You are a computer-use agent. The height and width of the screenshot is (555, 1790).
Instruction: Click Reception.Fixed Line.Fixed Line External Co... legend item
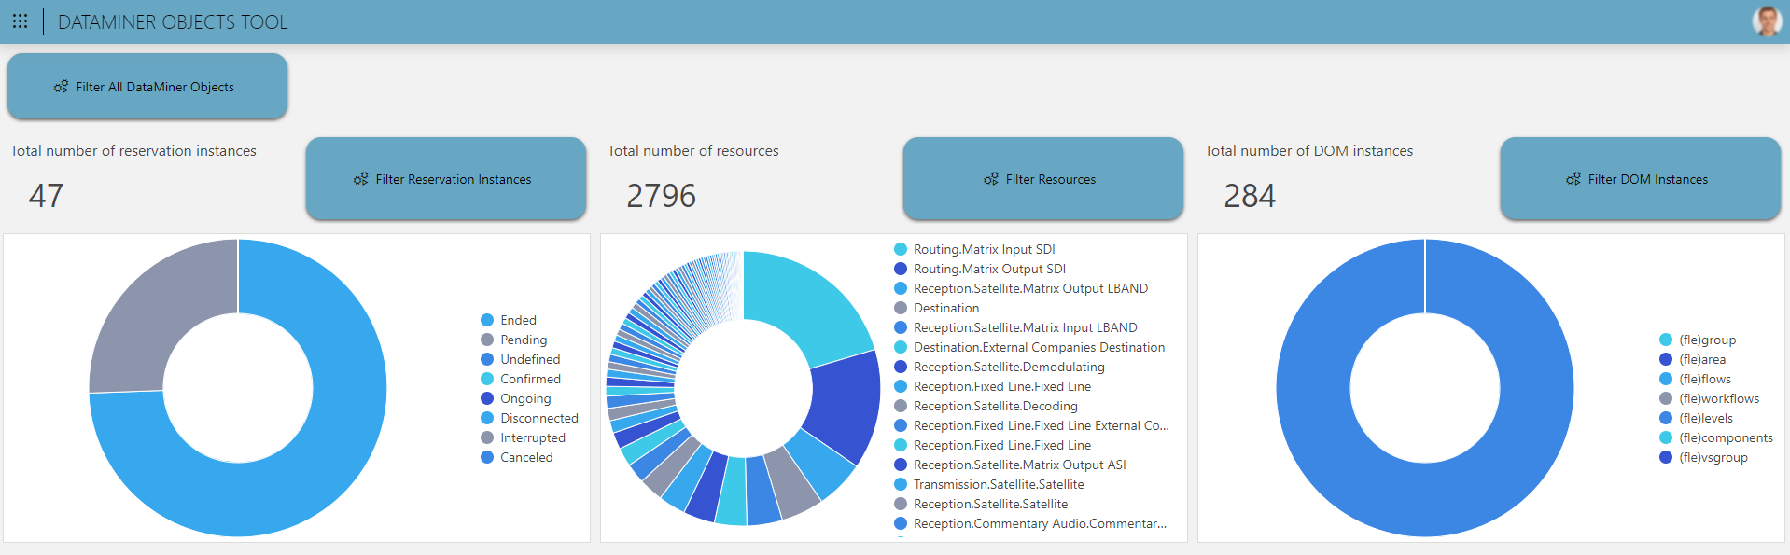click(1031, 425)
